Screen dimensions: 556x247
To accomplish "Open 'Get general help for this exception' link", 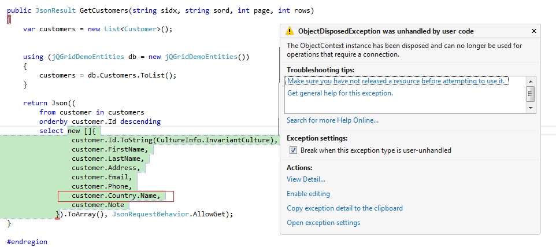I will (x=340, y=93).
